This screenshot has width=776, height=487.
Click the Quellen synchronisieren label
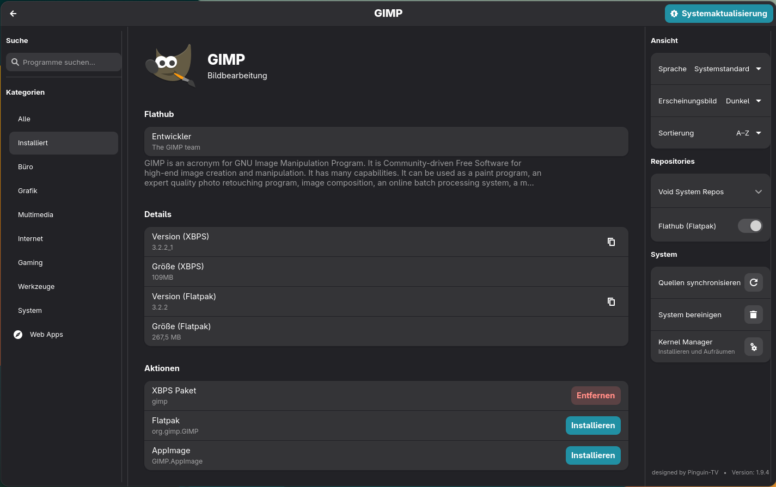699,283
